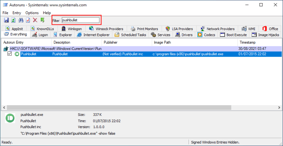Click the 30/08/2021 03:47 timestamp
283x146 pixels.
pos(252,49)
